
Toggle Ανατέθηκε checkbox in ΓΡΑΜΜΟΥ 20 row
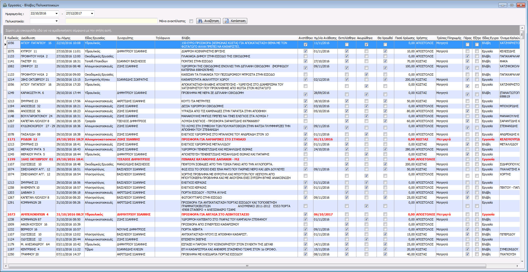pos(305,254)
